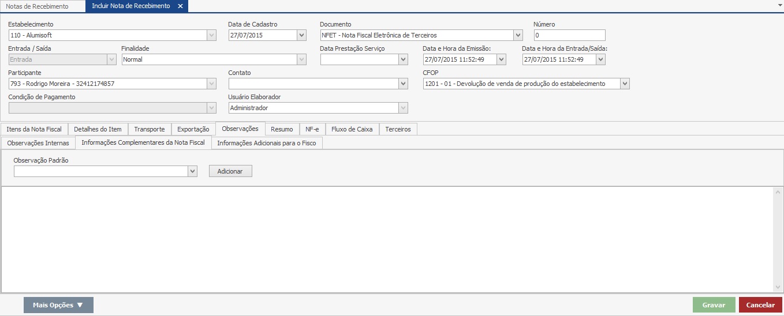Screen dimensions: 784x316
Task: Click the scroll-down arrow in the observations text area
Action: (778, 287)
